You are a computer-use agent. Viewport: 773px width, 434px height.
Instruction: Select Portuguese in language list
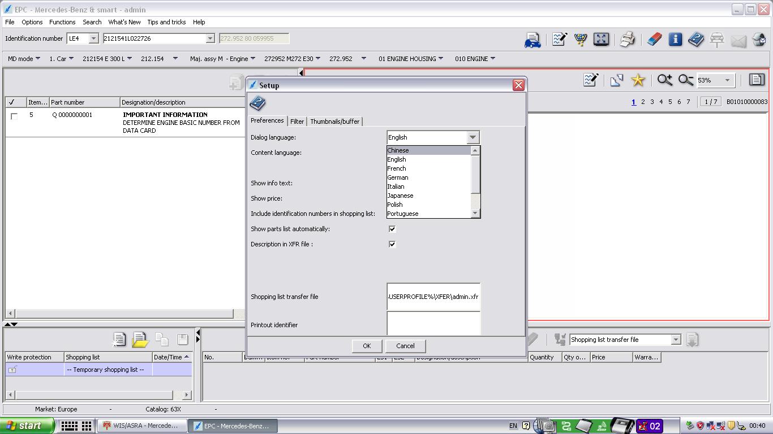click(428, 214)
